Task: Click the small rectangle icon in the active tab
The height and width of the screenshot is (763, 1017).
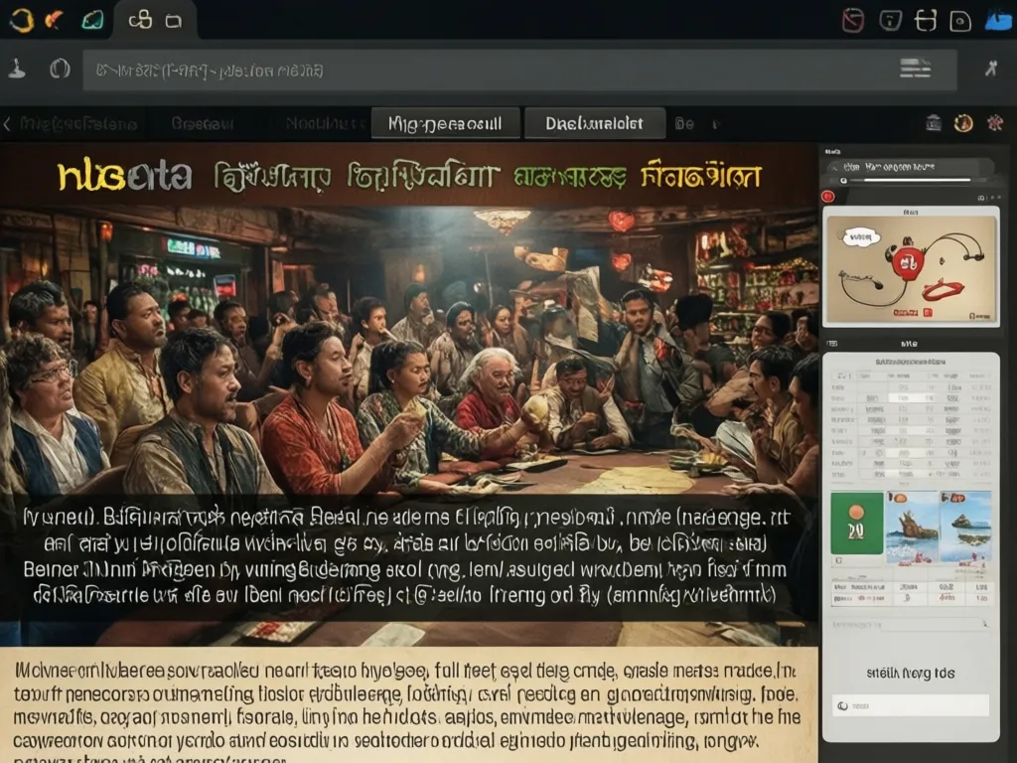Action: pyautogui.click(x=173, y=22)
